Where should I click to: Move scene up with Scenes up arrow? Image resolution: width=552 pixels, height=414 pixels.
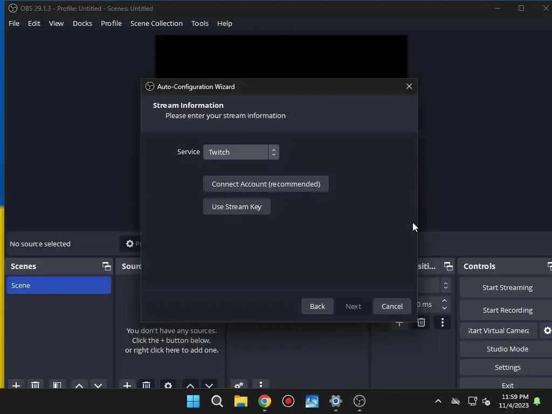coord(79,385)
